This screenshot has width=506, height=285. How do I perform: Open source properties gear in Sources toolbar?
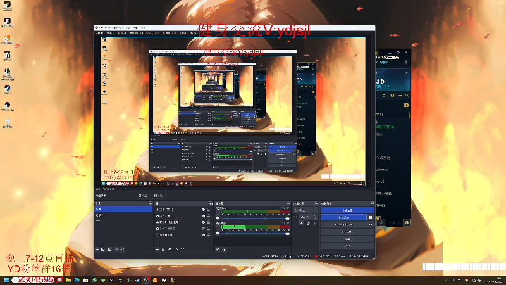click(170, 249)
